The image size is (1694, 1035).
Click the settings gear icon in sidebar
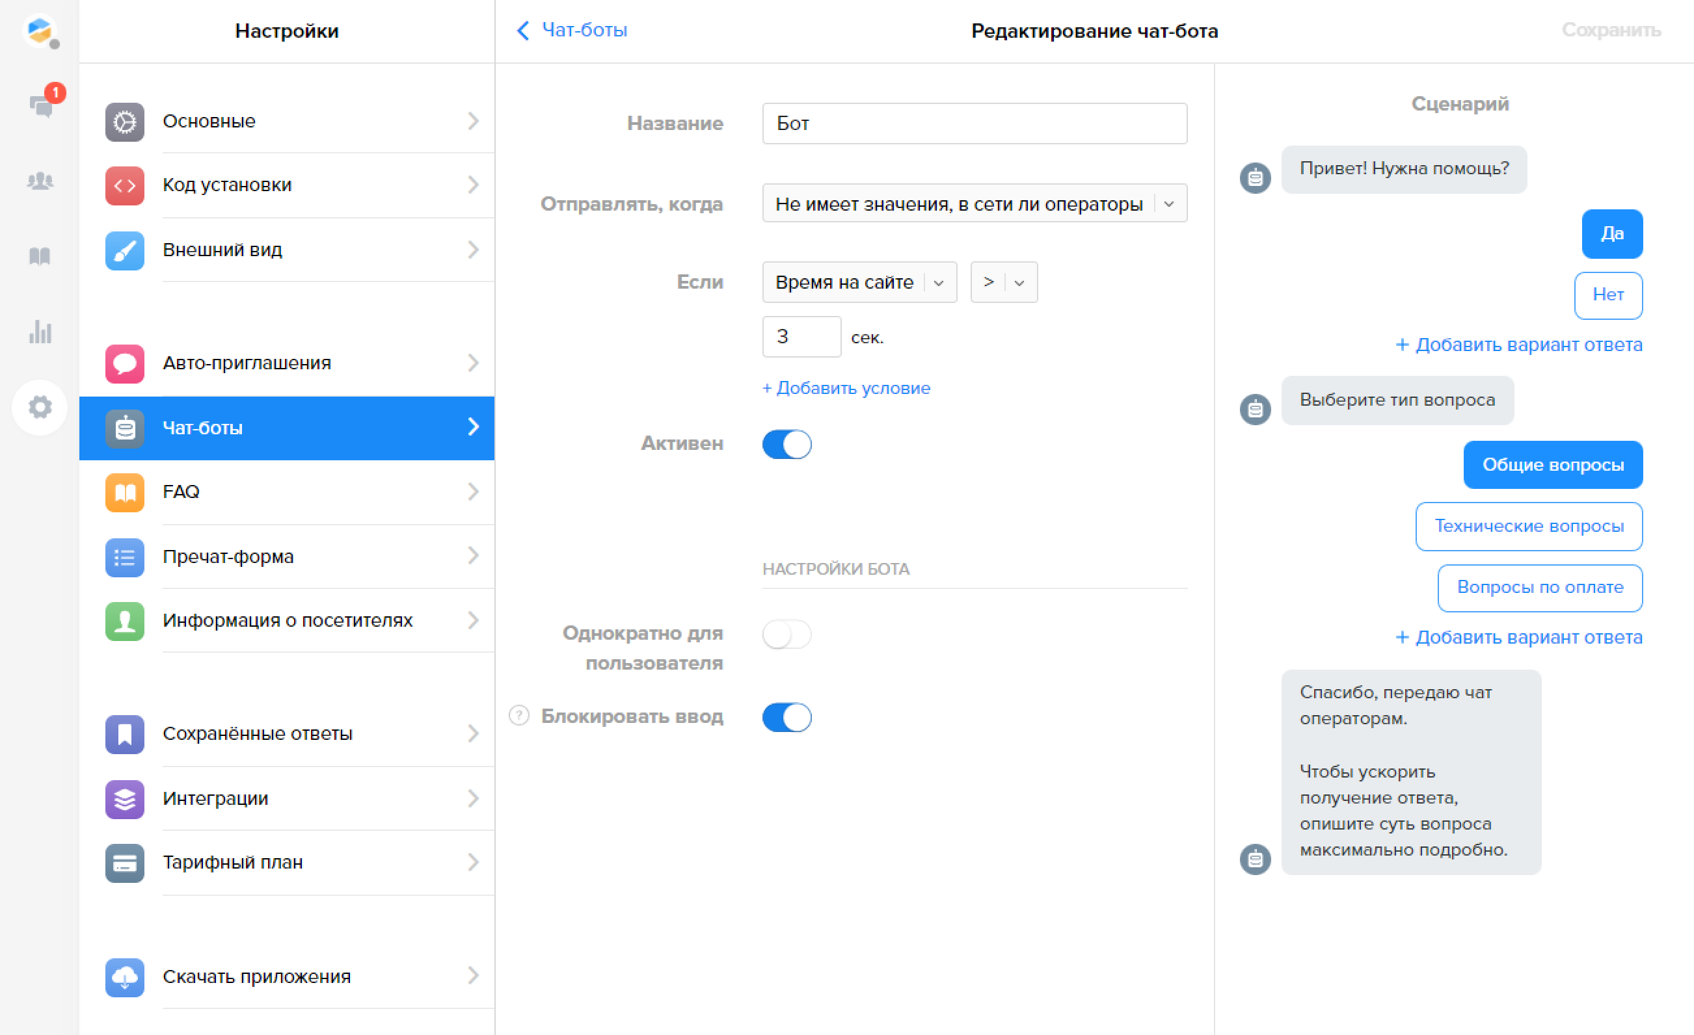click(40, 407)
